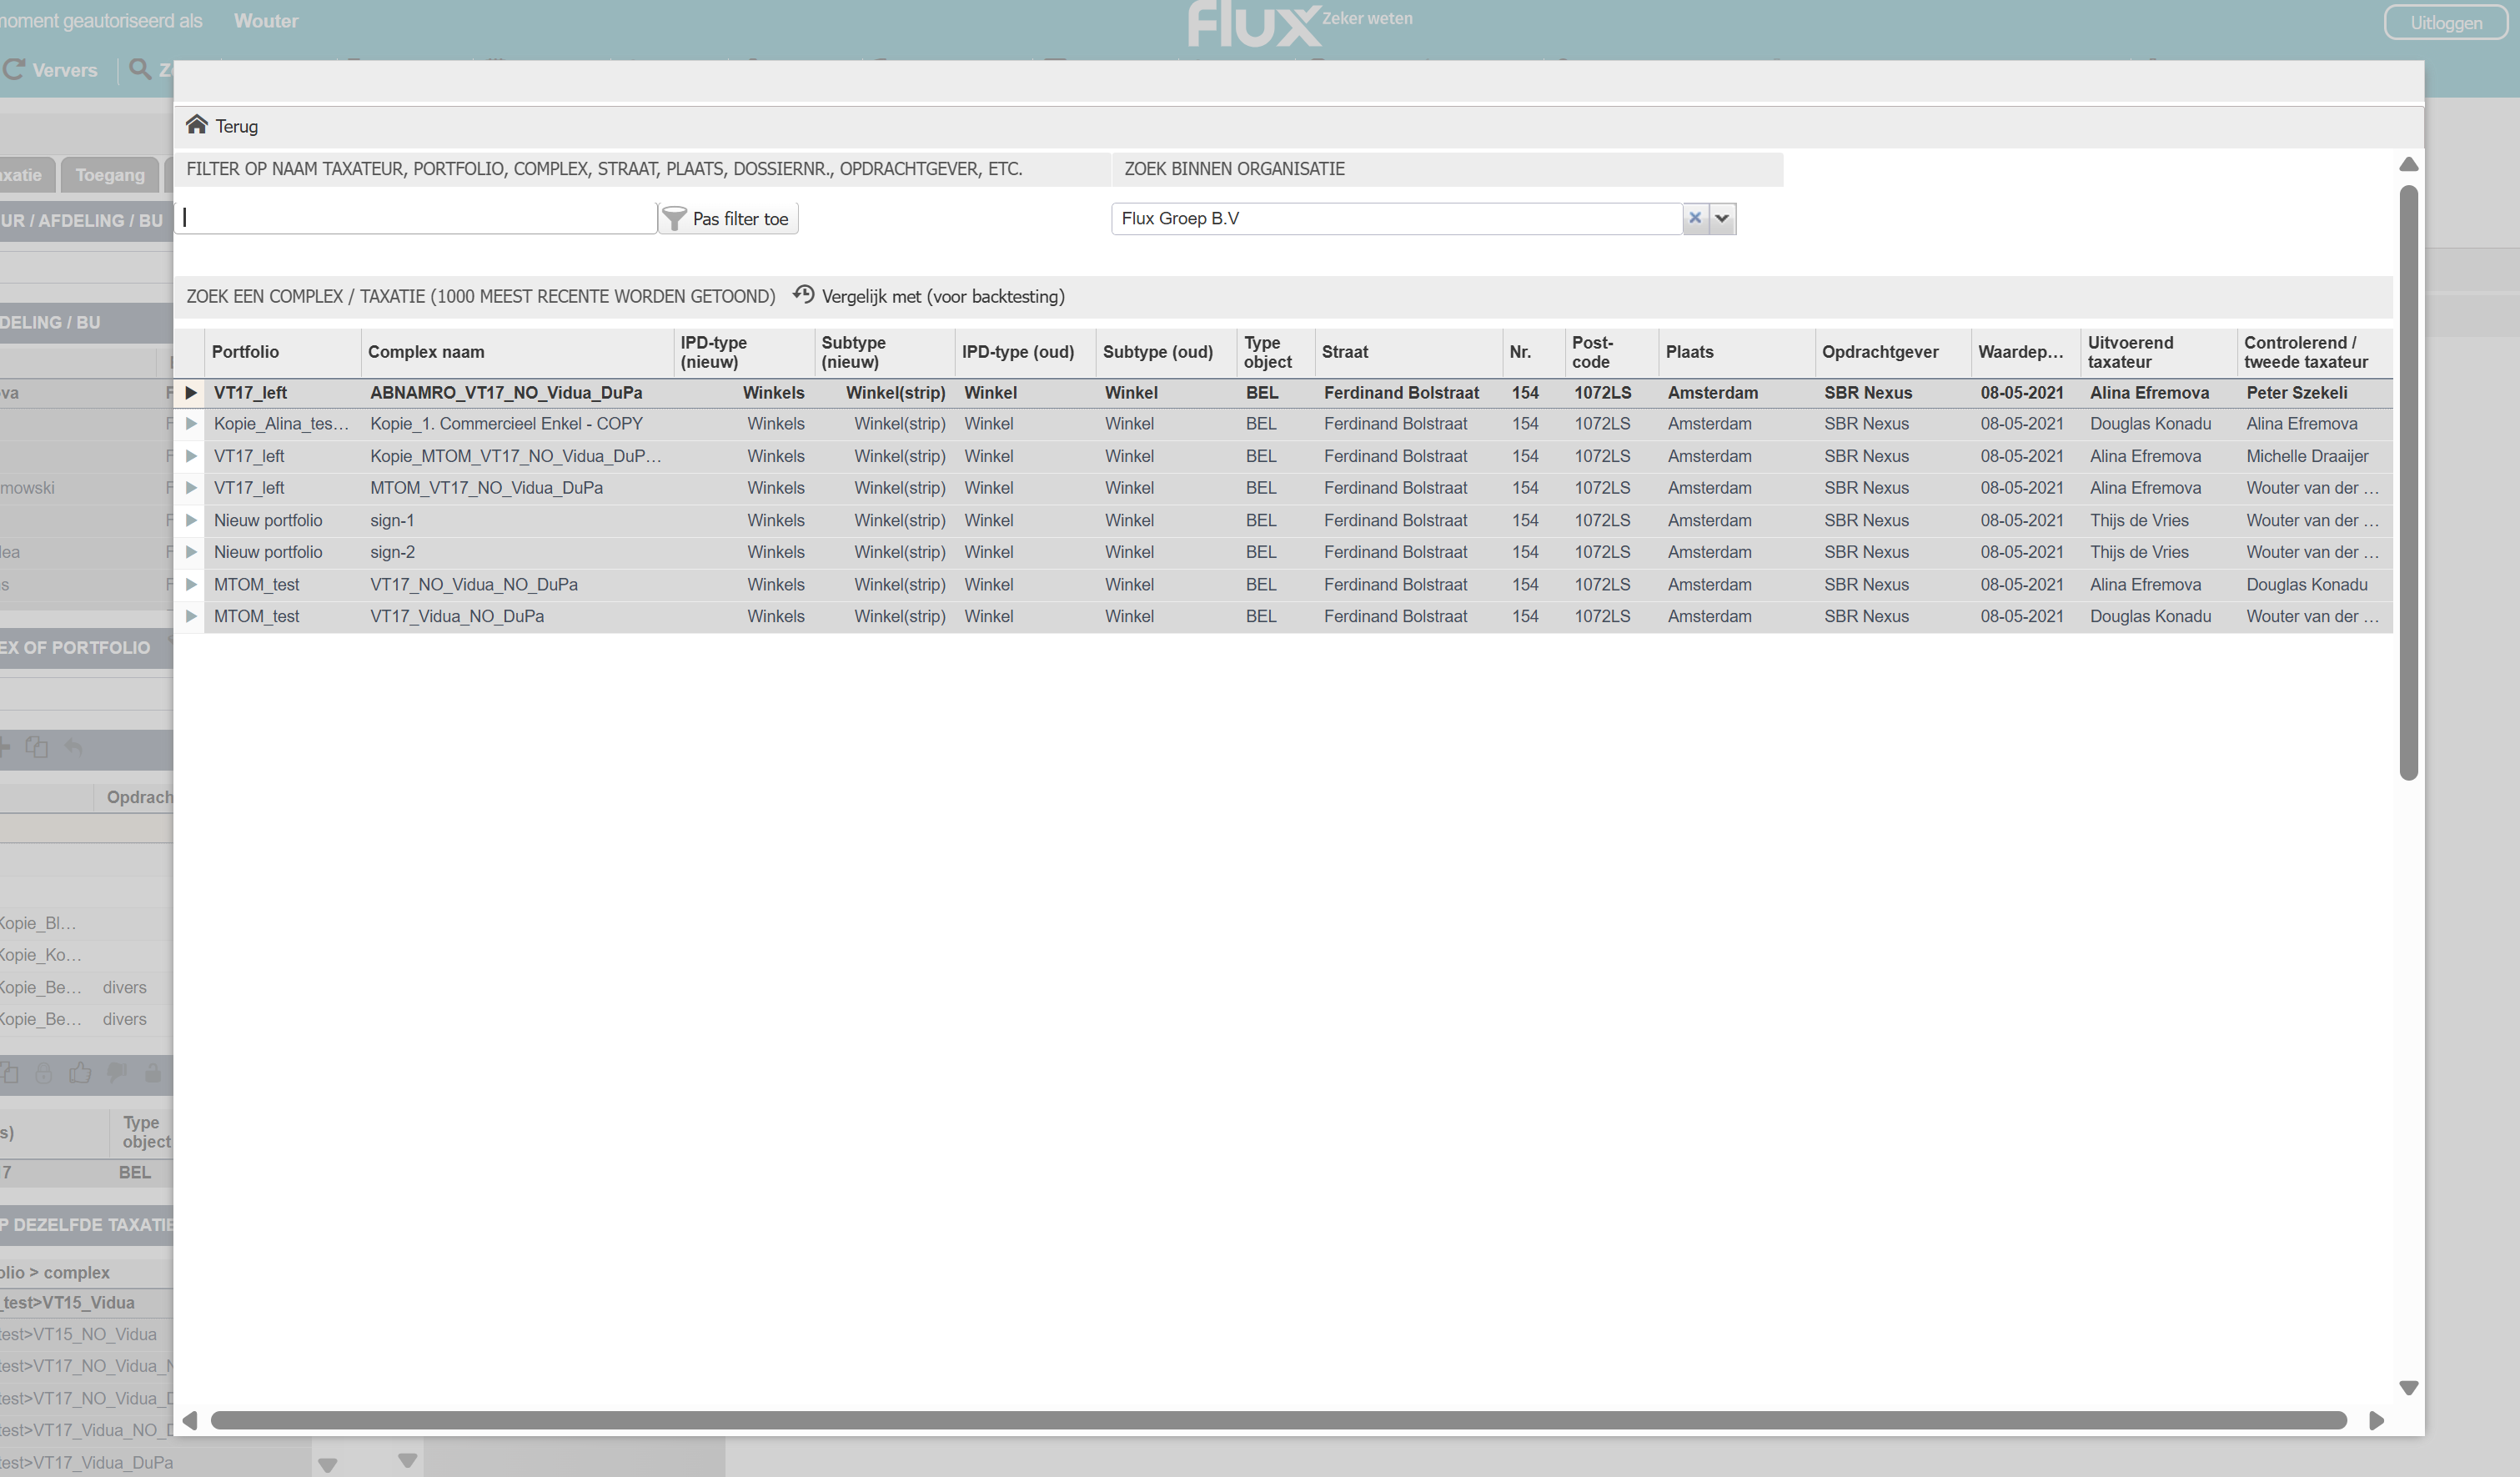Image resolution: width=2520 pixels, height=1477 pixels.
Task: Click the magnifier search icon in the main toolbar
Action: [140, 70]
